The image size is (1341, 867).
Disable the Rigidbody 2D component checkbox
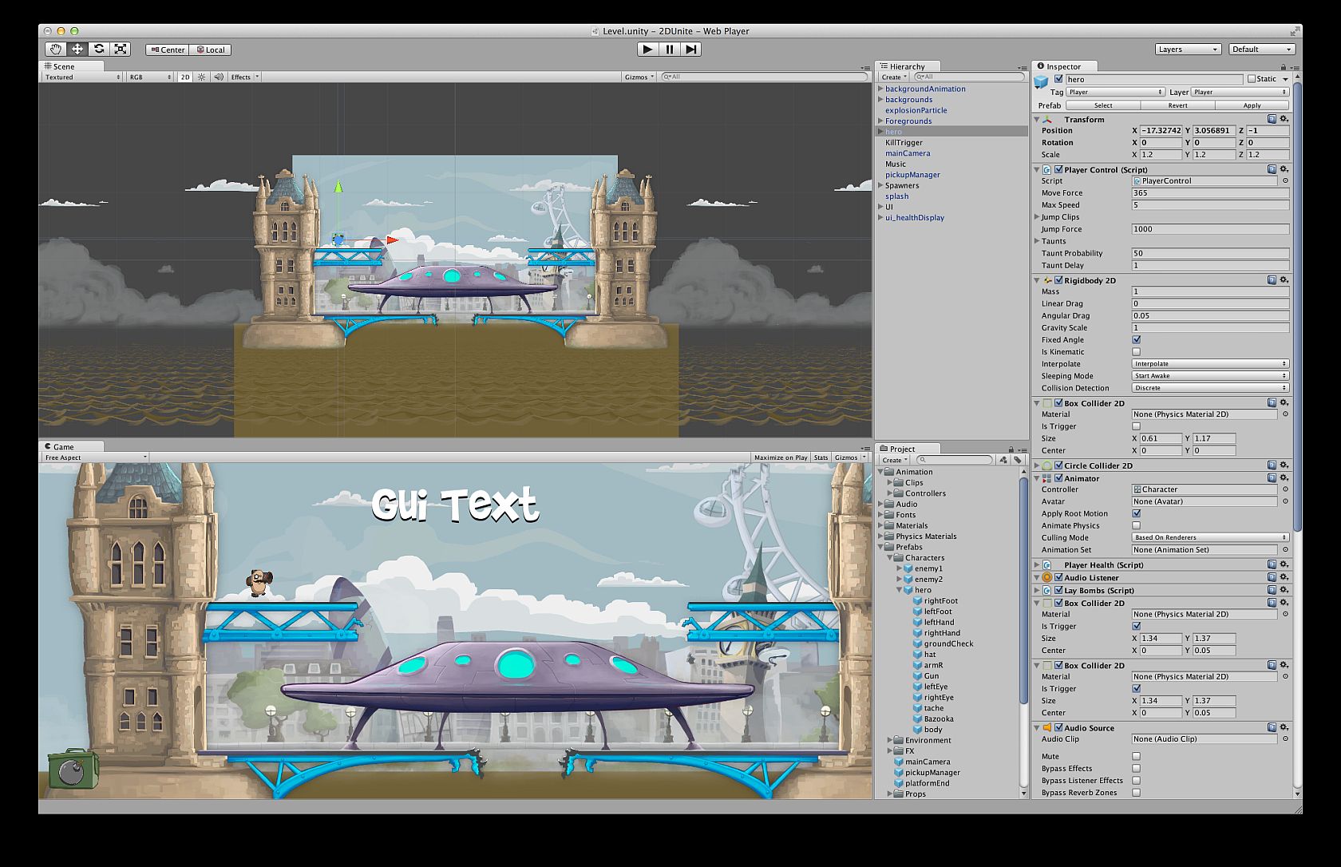point(1058,280)
